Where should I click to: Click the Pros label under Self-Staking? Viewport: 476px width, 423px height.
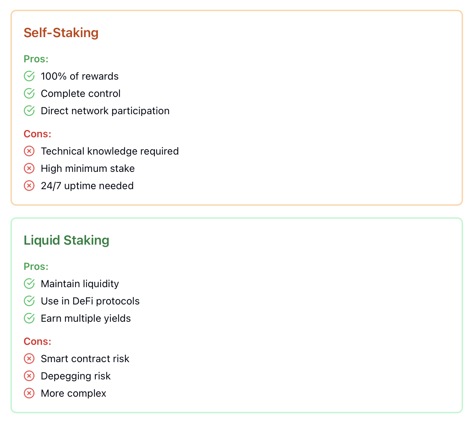[36, 59]
